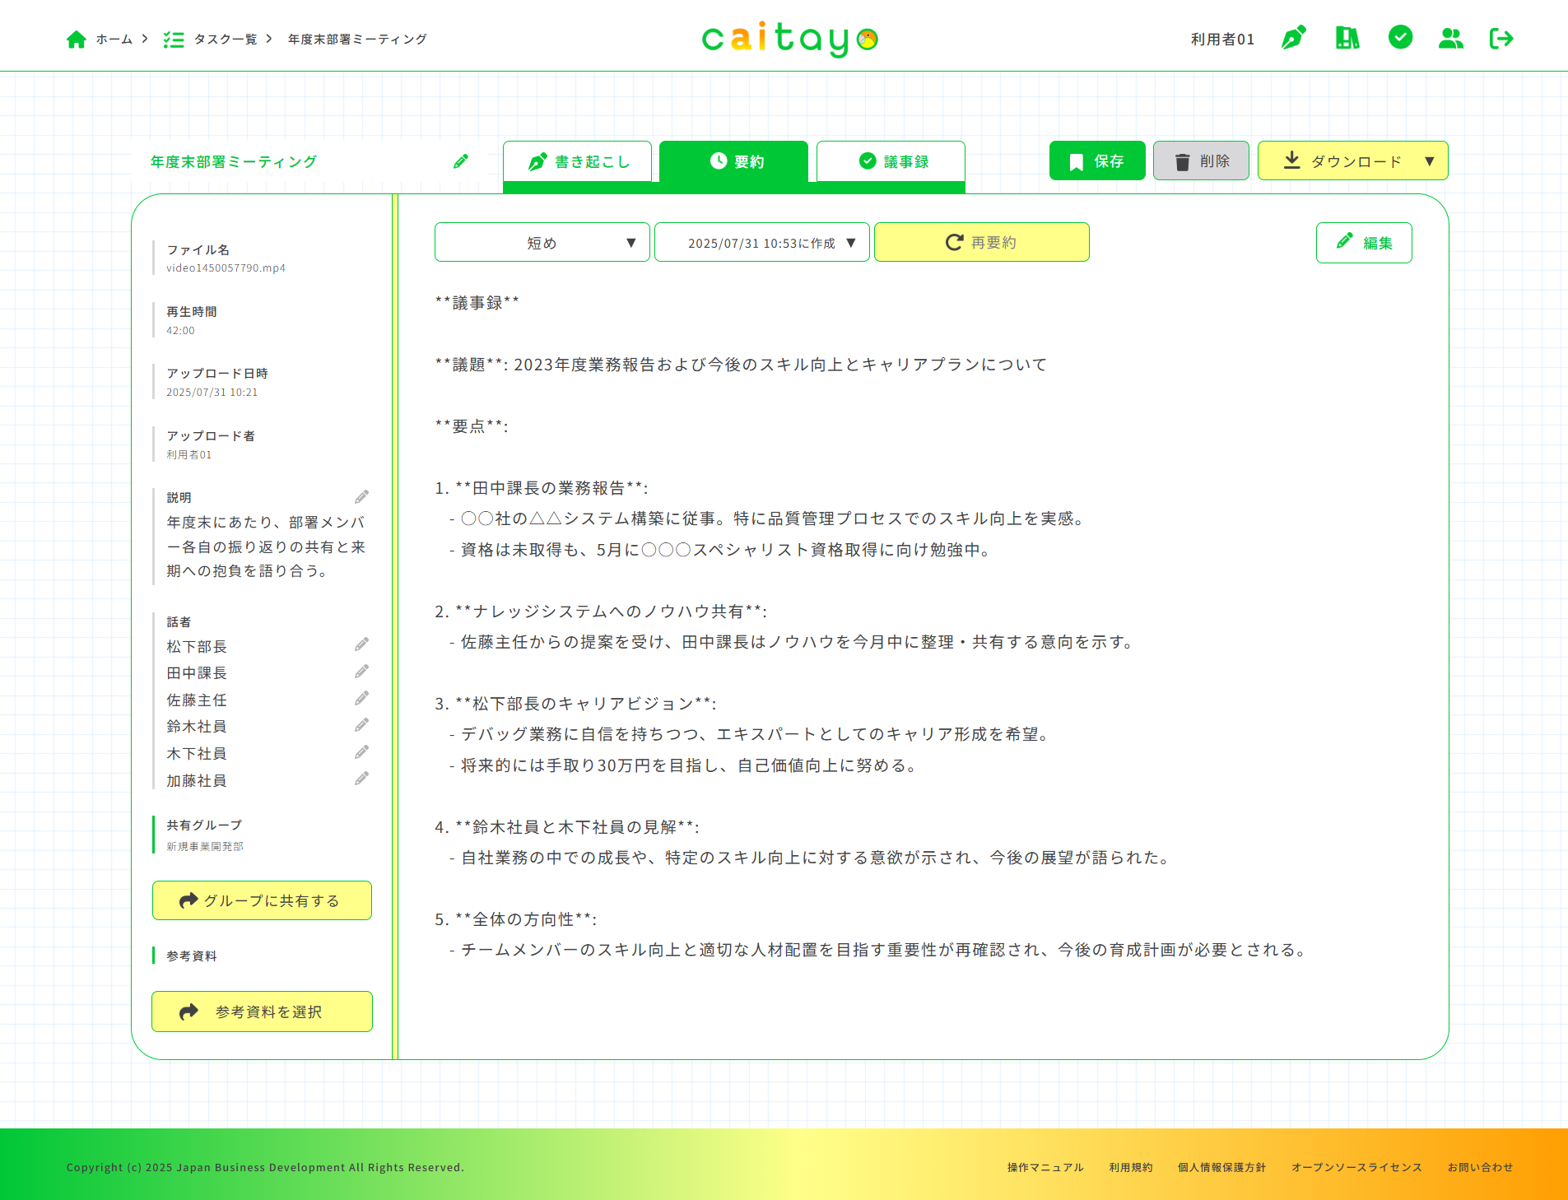Open the books library icon in header
The width and height of the screenshot is (1568, 1200).
pyautogui.click(x=1347, y=38)
